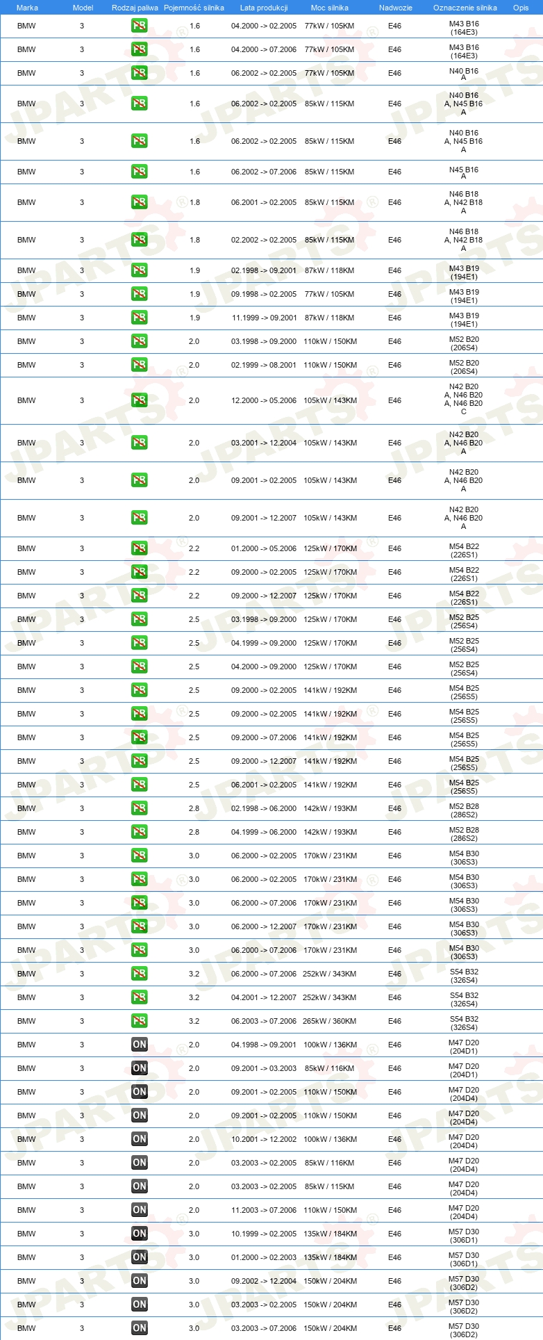Screen dimensions: 543x1340
Task: Click the ON diesel icon in the 04.1998 -> 09.2001 row
Action: (x=140, y=1045)
